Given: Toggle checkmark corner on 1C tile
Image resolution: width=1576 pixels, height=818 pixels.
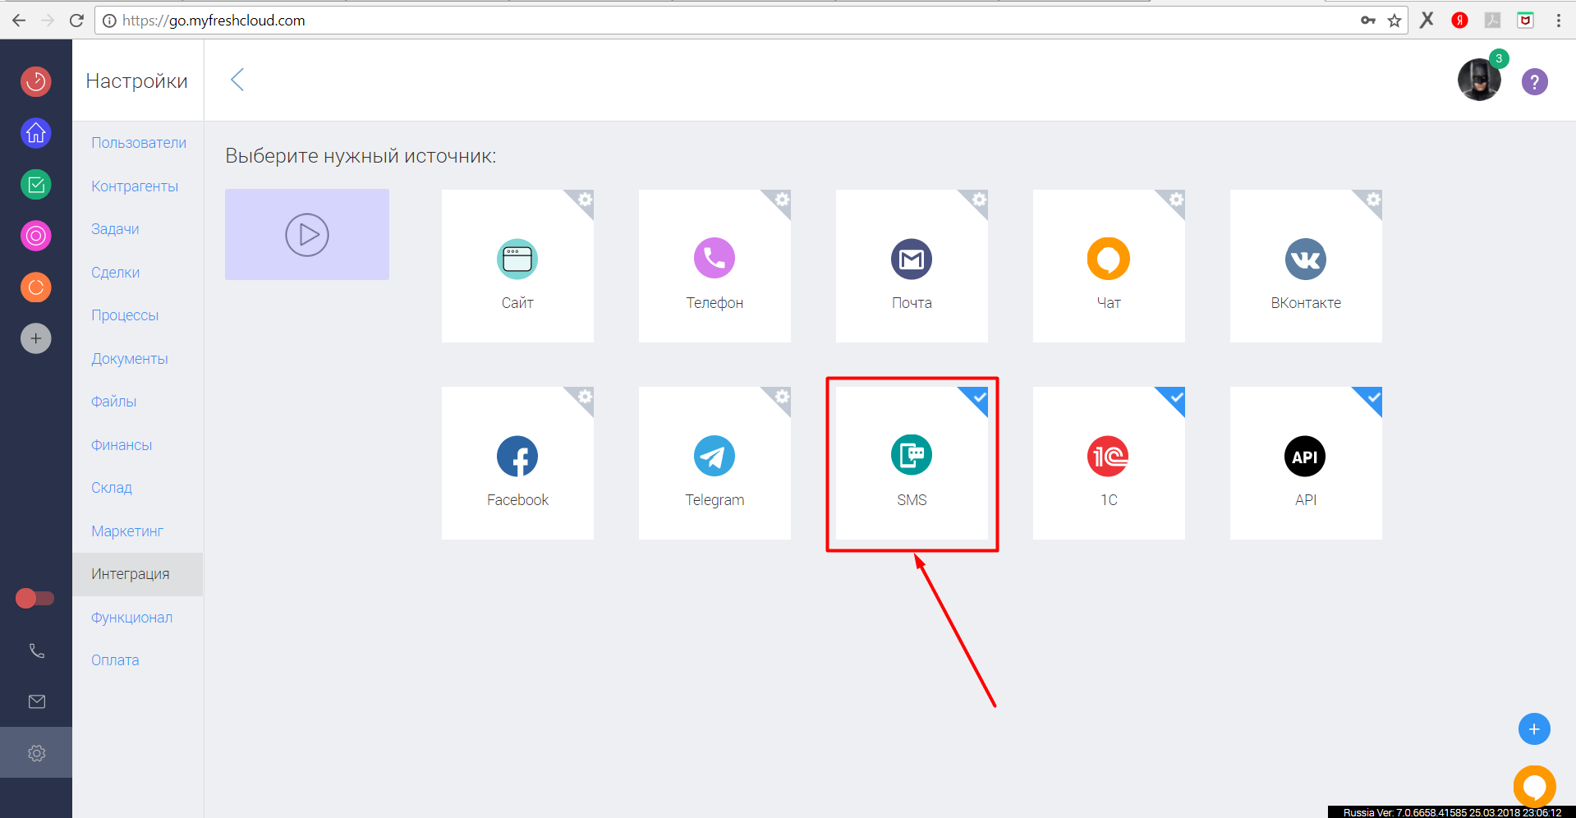Looking at the screenshot, I should coord(1175,397).
